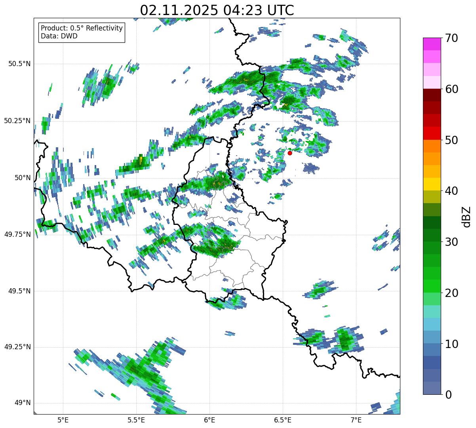
Task: Pick the yellow colorbar swatch above 40
Action: pyautogui.click(x=432, y=184)
